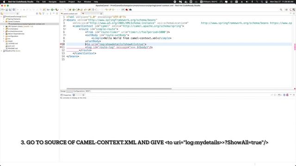
Task: Collapse the PrintCamelExchange project node
Action: pos(1,17)
